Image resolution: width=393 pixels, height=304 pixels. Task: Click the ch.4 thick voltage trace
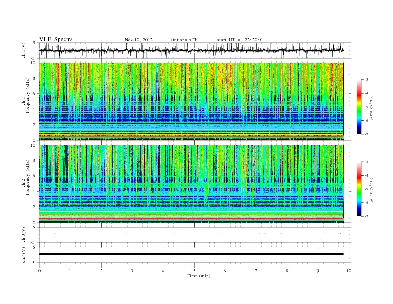[192, 254]
